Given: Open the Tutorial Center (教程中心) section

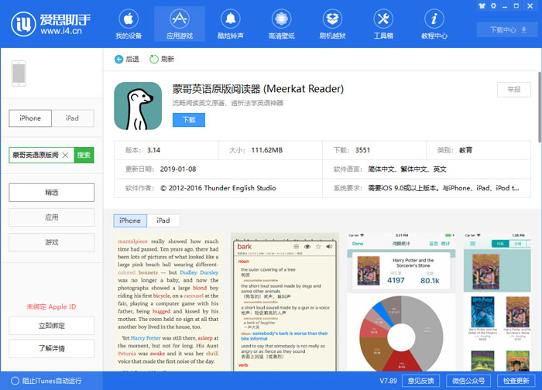Looking at the screenshot, I should [434, 24].
